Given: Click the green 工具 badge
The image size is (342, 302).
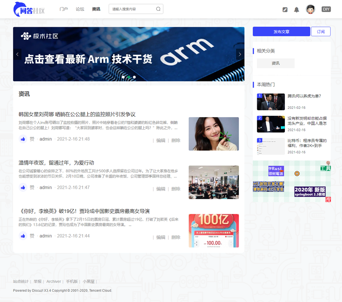Looking at the screenshot, I should (326, 168).
